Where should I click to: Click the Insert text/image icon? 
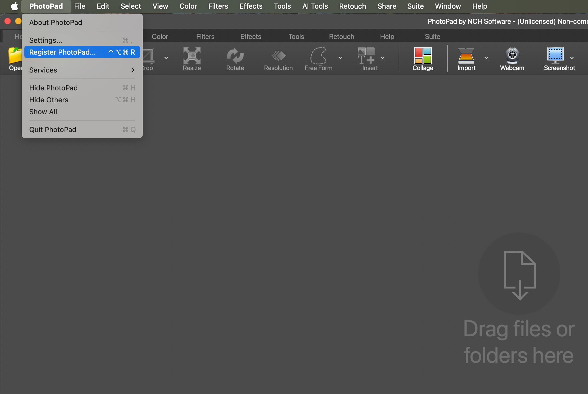(366, 56)
